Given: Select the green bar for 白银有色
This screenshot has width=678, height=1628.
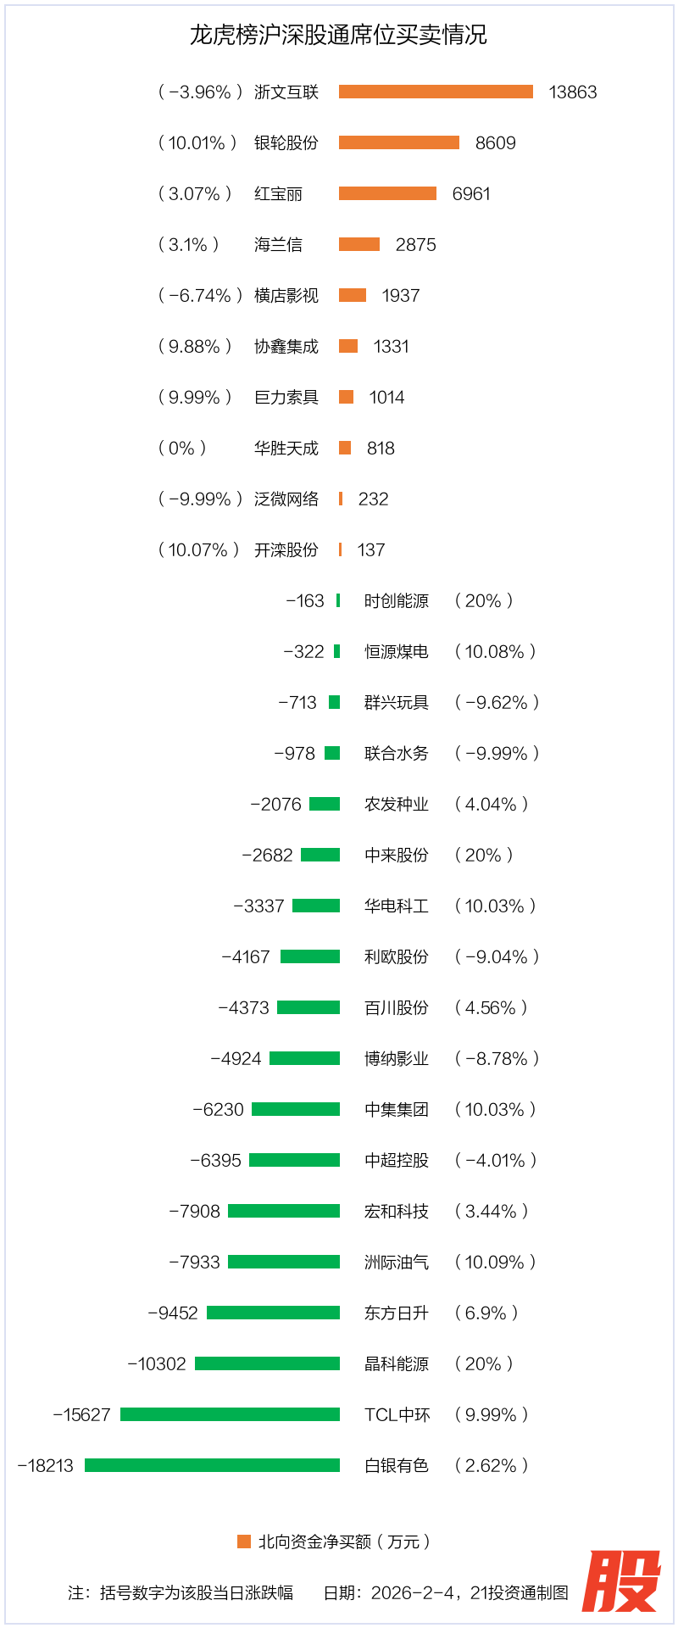Looking at the screenshot, I should point(212,1465).
